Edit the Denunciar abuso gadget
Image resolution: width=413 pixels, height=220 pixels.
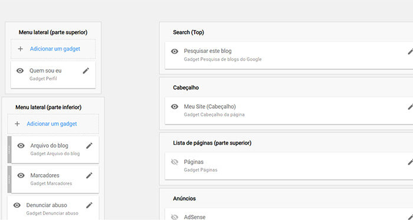pyautogui.click(x=89, y=205)
